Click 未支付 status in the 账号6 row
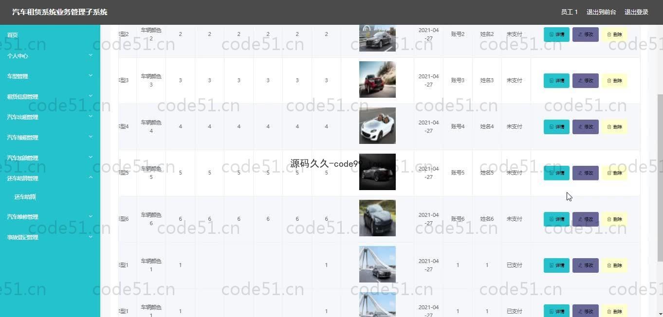The image size is (663, 317). pyautogui.click(x=514, y=219)
